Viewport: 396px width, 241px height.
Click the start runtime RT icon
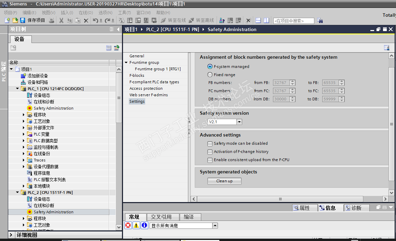(154, 20)
